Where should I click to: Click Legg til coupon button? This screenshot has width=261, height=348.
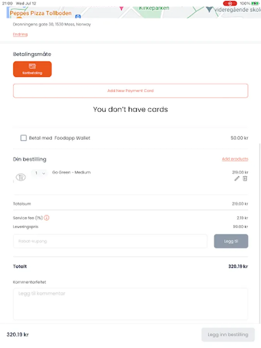tap(231, 241)
